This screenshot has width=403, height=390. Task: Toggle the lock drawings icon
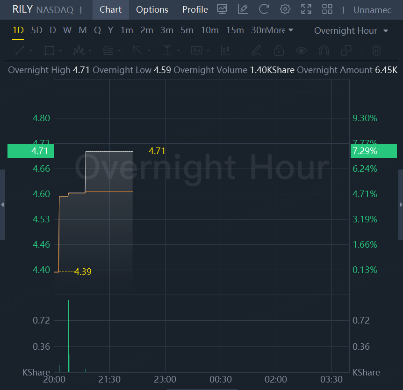pos(279,51)
